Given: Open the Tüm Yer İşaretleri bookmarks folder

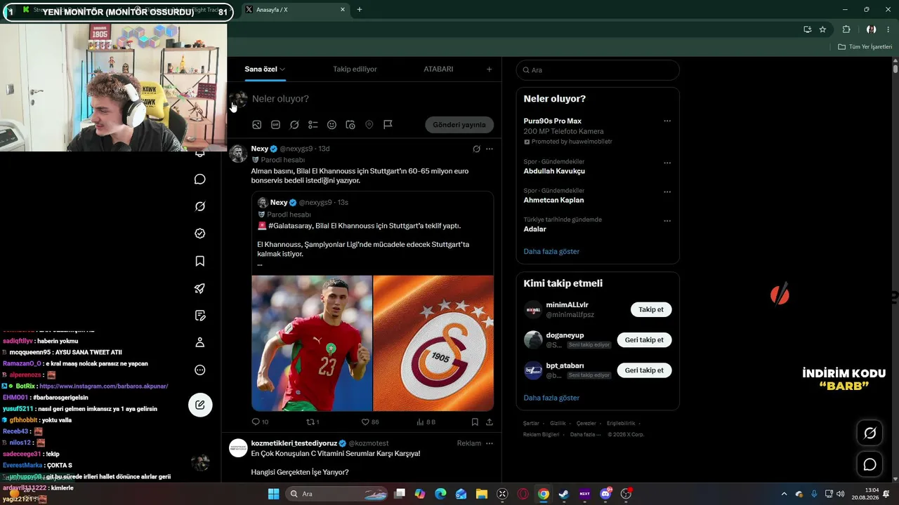Looking at the screenshot, I should point(865,47).
